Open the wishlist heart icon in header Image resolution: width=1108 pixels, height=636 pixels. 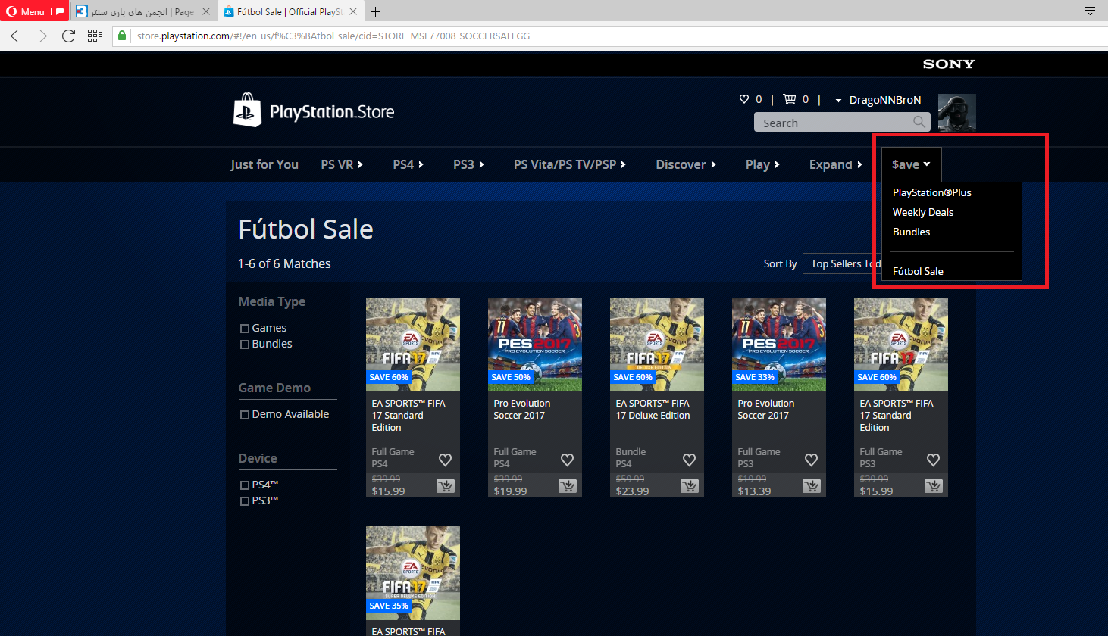pyautogui.click(x=744, y=99)
